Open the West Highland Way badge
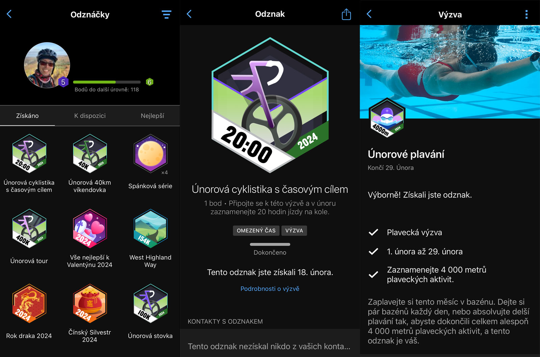 [151, 229]
